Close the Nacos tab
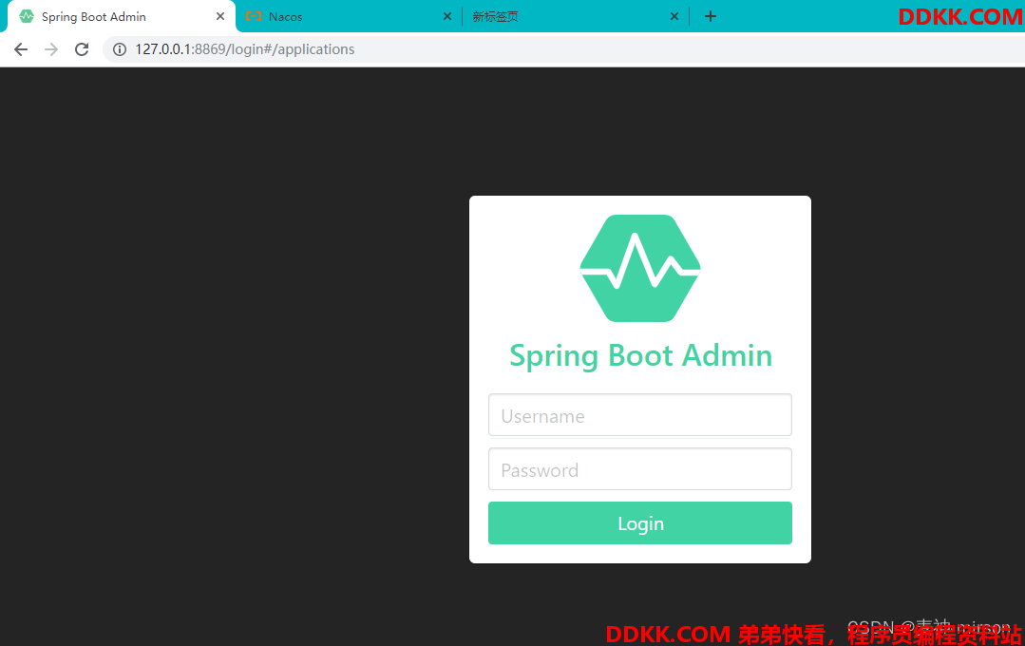 click(x=447, y=16)
